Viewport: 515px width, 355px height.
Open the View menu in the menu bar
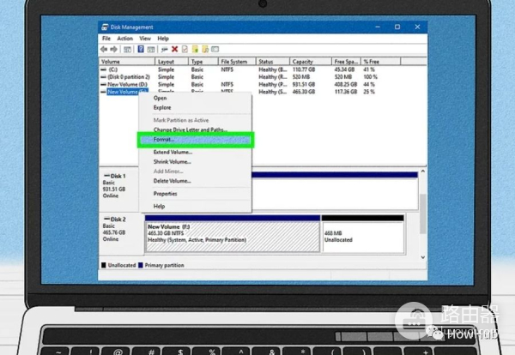pos(145,39)
